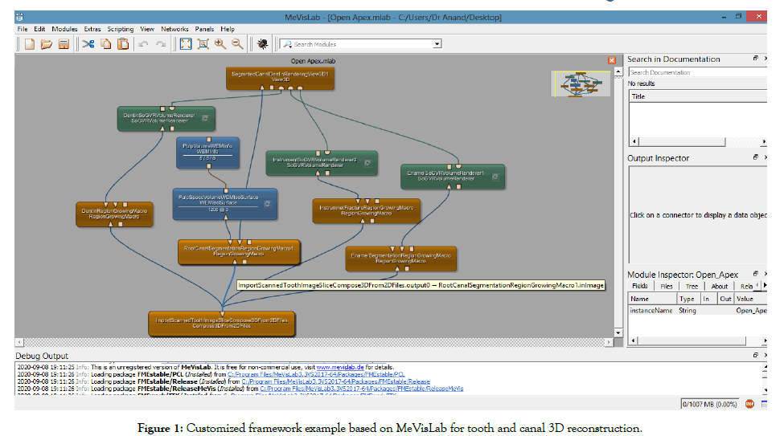
Task: Click the network overview minimap thumbnail
Action: (581, 84)
